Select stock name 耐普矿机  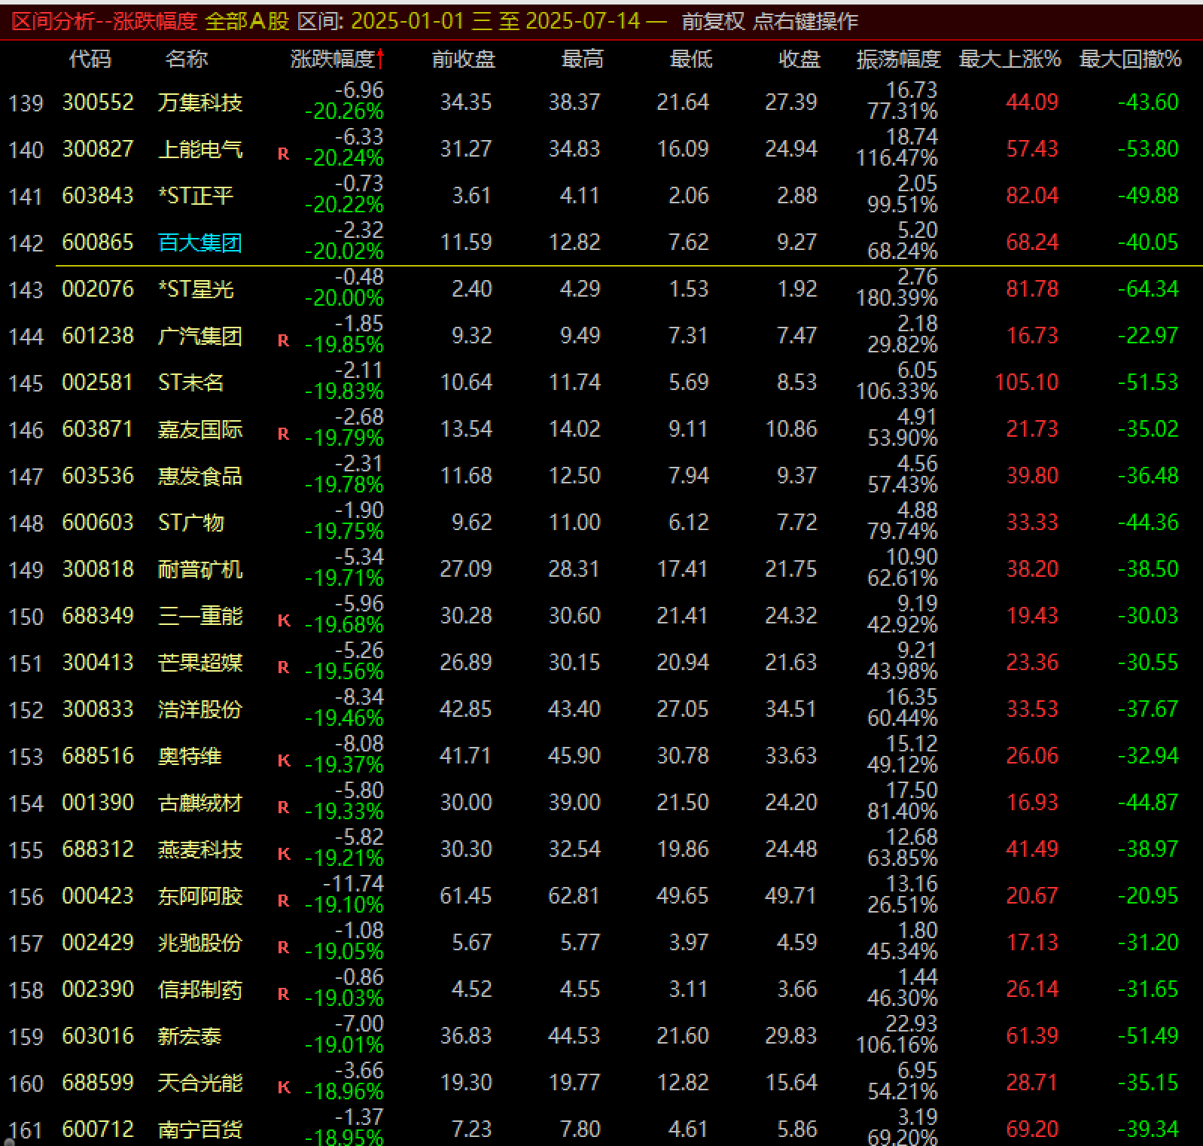click(200, 569)
